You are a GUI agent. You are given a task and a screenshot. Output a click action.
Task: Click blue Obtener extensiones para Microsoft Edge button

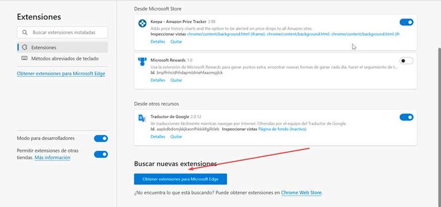[180, 179]
